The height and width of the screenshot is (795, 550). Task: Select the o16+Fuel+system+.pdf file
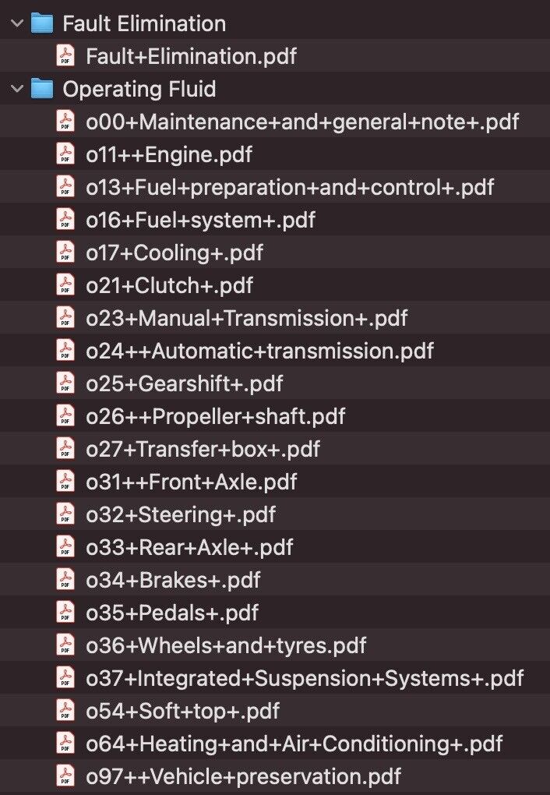(x=200, y=220)
